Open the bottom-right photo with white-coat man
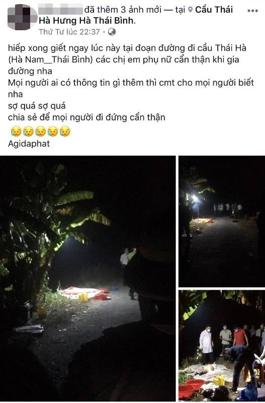The height and width of the screenshot is (403, 265). pyautogui.click(x=222, y=346)
